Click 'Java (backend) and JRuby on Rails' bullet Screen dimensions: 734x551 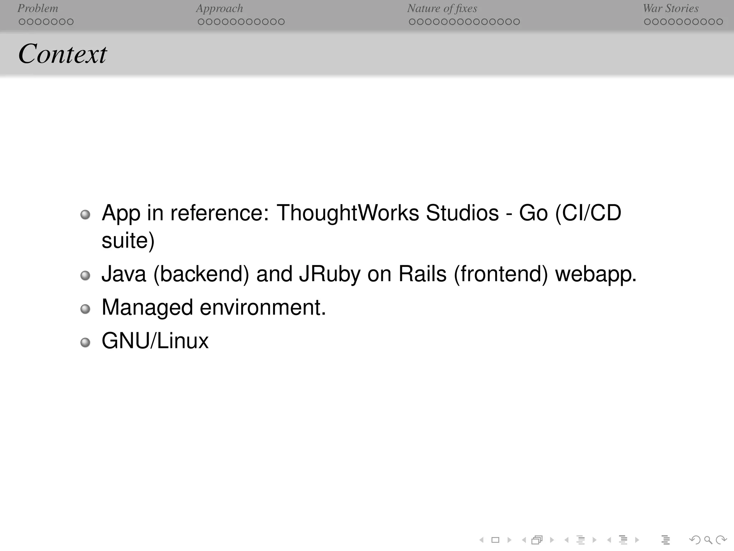tap(369, 275)
